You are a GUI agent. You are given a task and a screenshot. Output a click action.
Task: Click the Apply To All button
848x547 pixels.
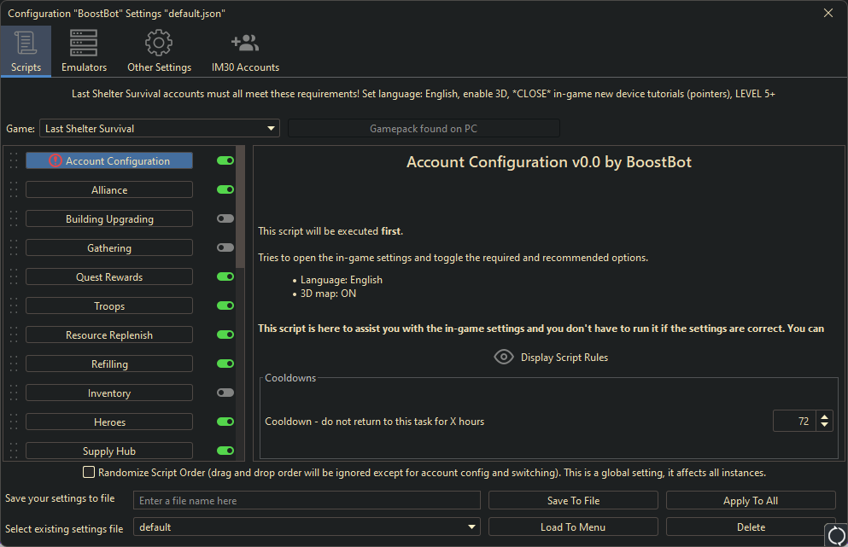[751, 500]
